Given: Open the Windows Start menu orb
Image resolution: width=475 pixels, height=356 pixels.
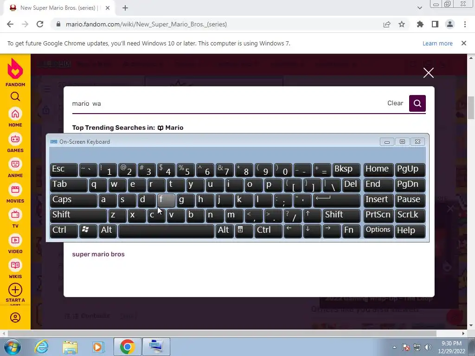Looking at the screenshot, I should click(x=12, y=347).
